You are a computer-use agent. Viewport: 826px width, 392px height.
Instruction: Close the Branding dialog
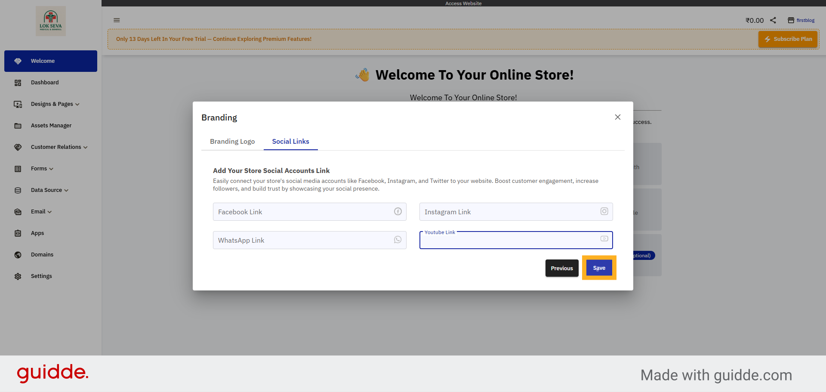pyautogui.click(x=618, y=117)
